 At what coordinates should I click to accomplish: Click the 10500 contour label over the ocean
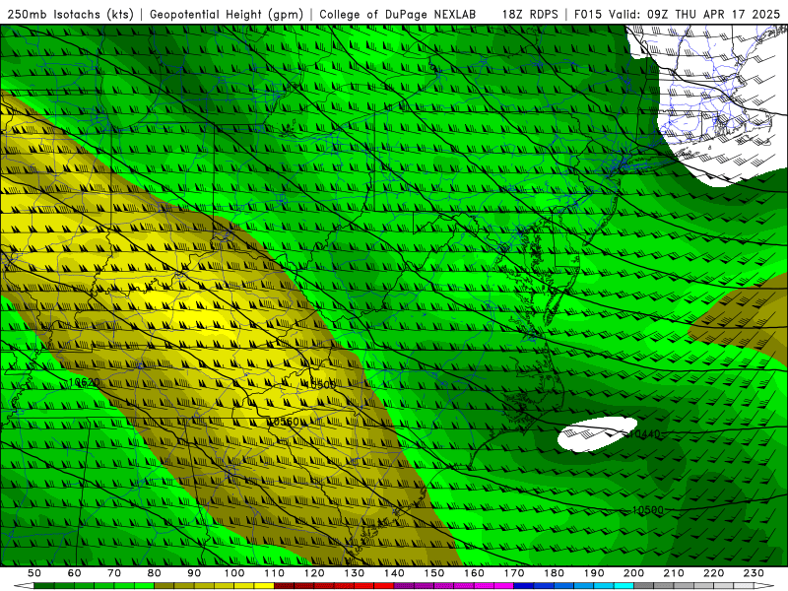point(648,510)
